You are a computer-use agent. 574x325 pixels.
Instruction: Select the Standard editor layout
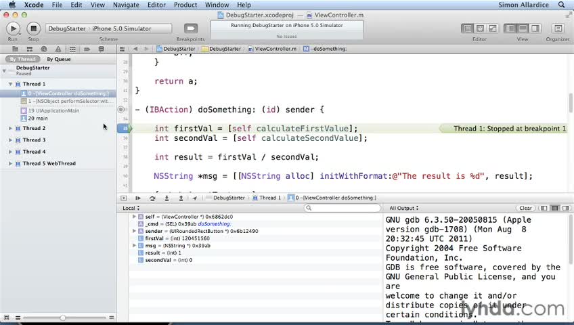[x=467, y=28]
